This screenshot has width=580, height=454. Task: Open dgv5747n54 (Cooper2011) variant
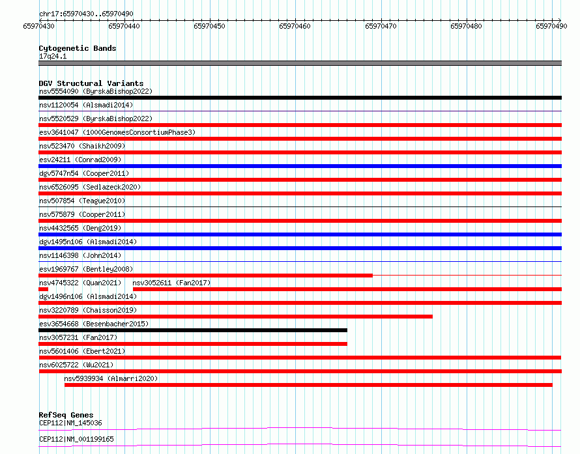tap(84, 173)
